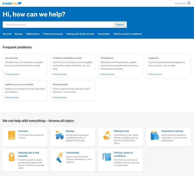This screenshot has height=176, width=194.
Task: Open Policies, terms & conditions topic heading
Action: click(123, 154)
